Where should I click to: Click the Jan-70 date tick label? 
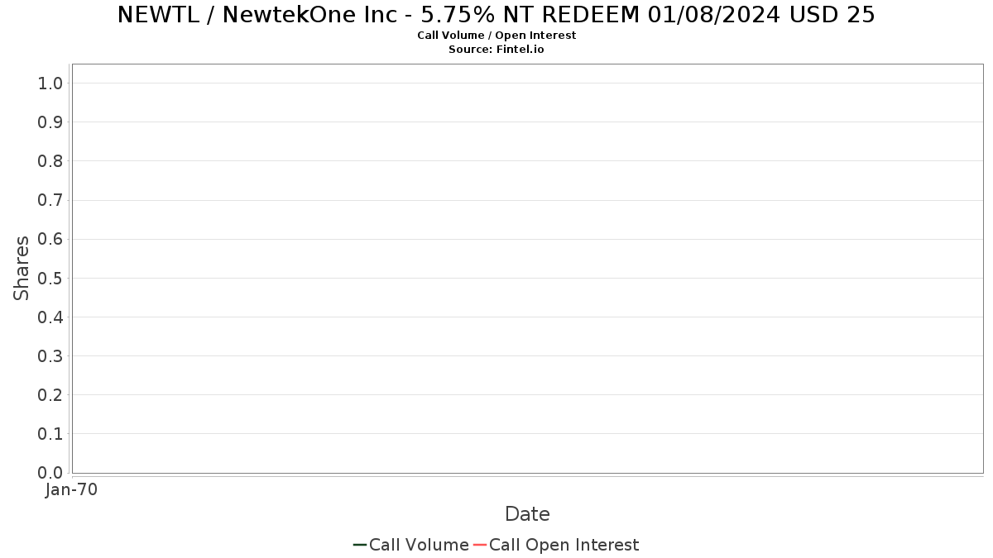72,489
